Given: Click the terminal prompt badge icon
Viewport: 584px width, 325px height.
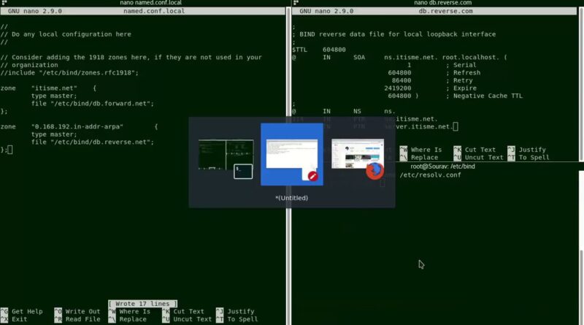Looking at the screenshot, I should (243, 172).
